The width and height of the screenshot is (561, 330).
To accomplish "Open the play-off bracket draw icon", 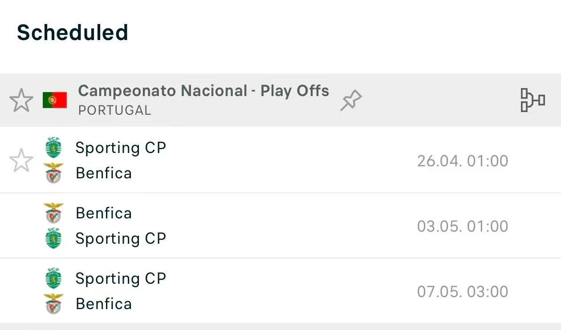I will click(x=533, y=100).
